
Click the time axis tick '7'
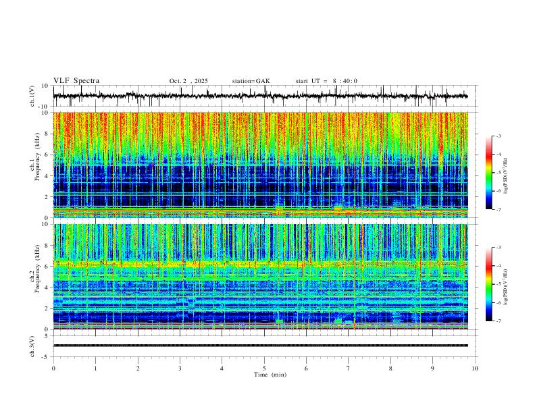349,368
